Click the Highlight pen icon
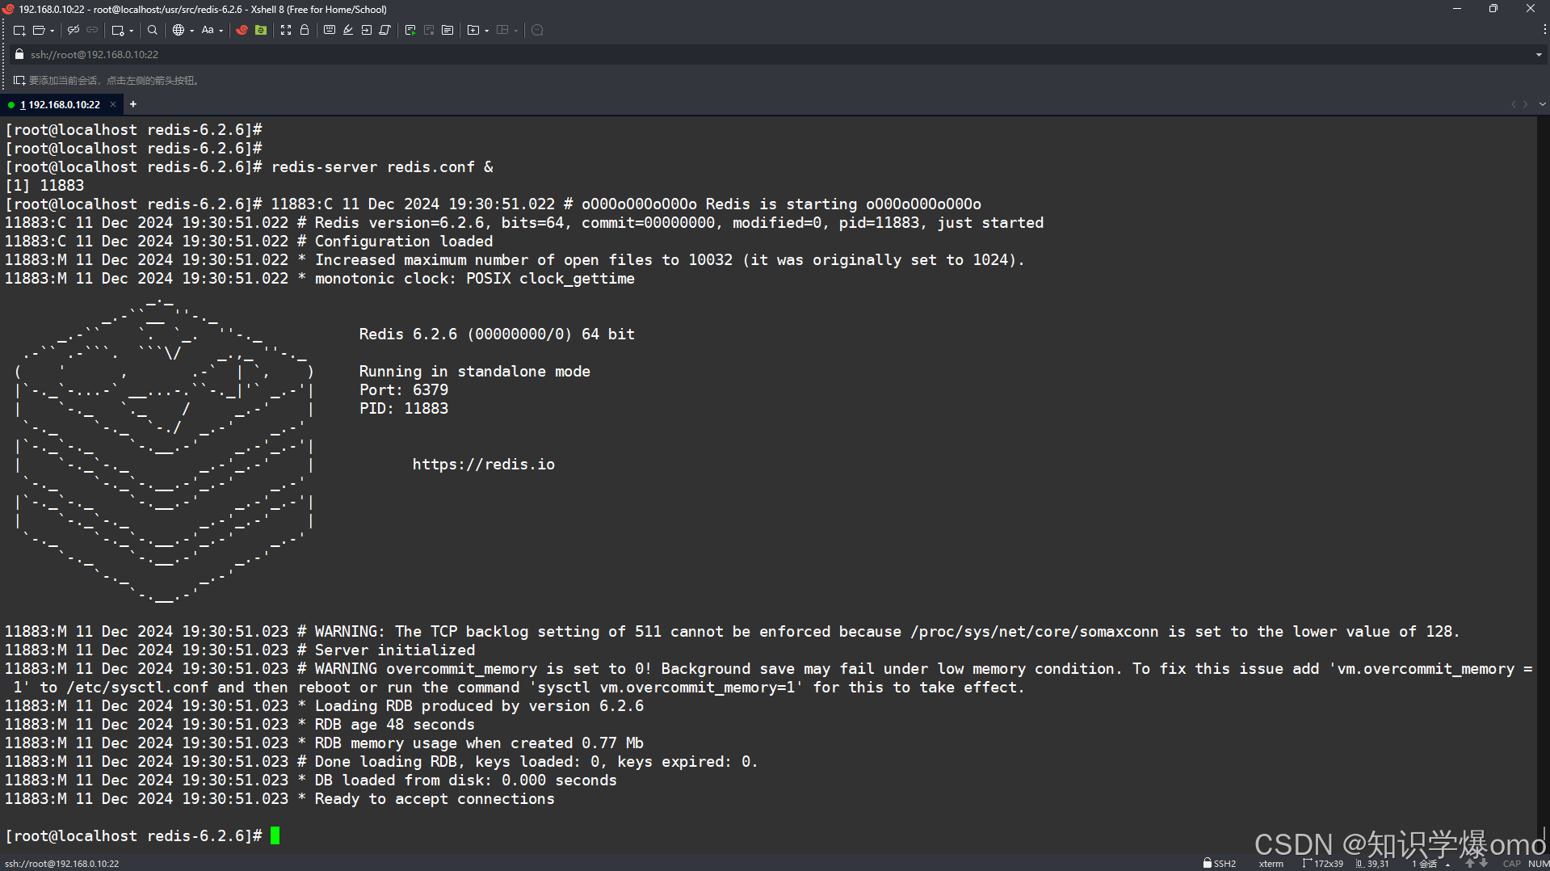 (348, 30)
